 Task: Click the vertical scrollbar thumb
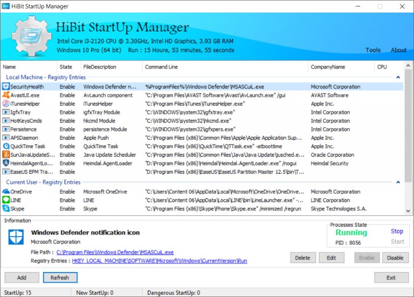(408, 126)
